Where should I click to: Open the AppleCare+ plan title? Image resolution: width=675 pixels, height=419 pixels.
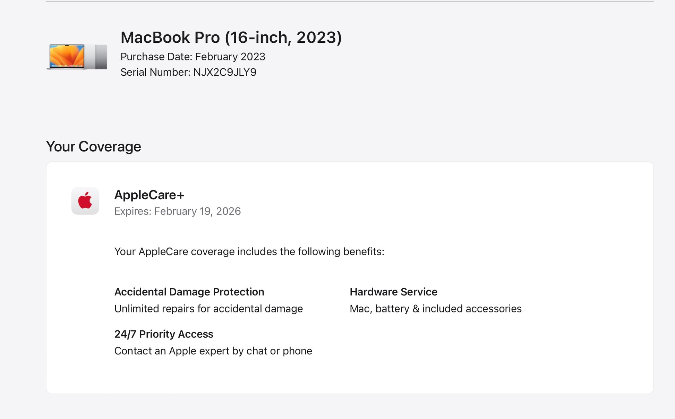point(149,195)
